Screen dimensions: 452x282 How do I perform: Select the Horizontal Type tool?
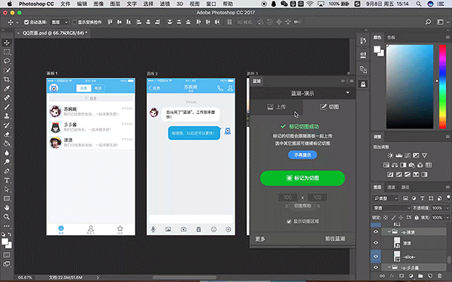7,180
